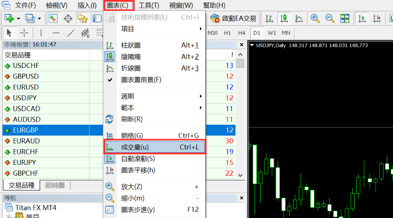Screen dimensions: 393x218
Task: Open the new chart dropdown arrow
Action: tap(19, 18)
